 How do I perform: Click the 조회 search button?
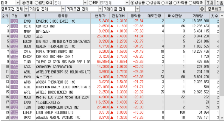pyautogui.click(x=210, y=3)
